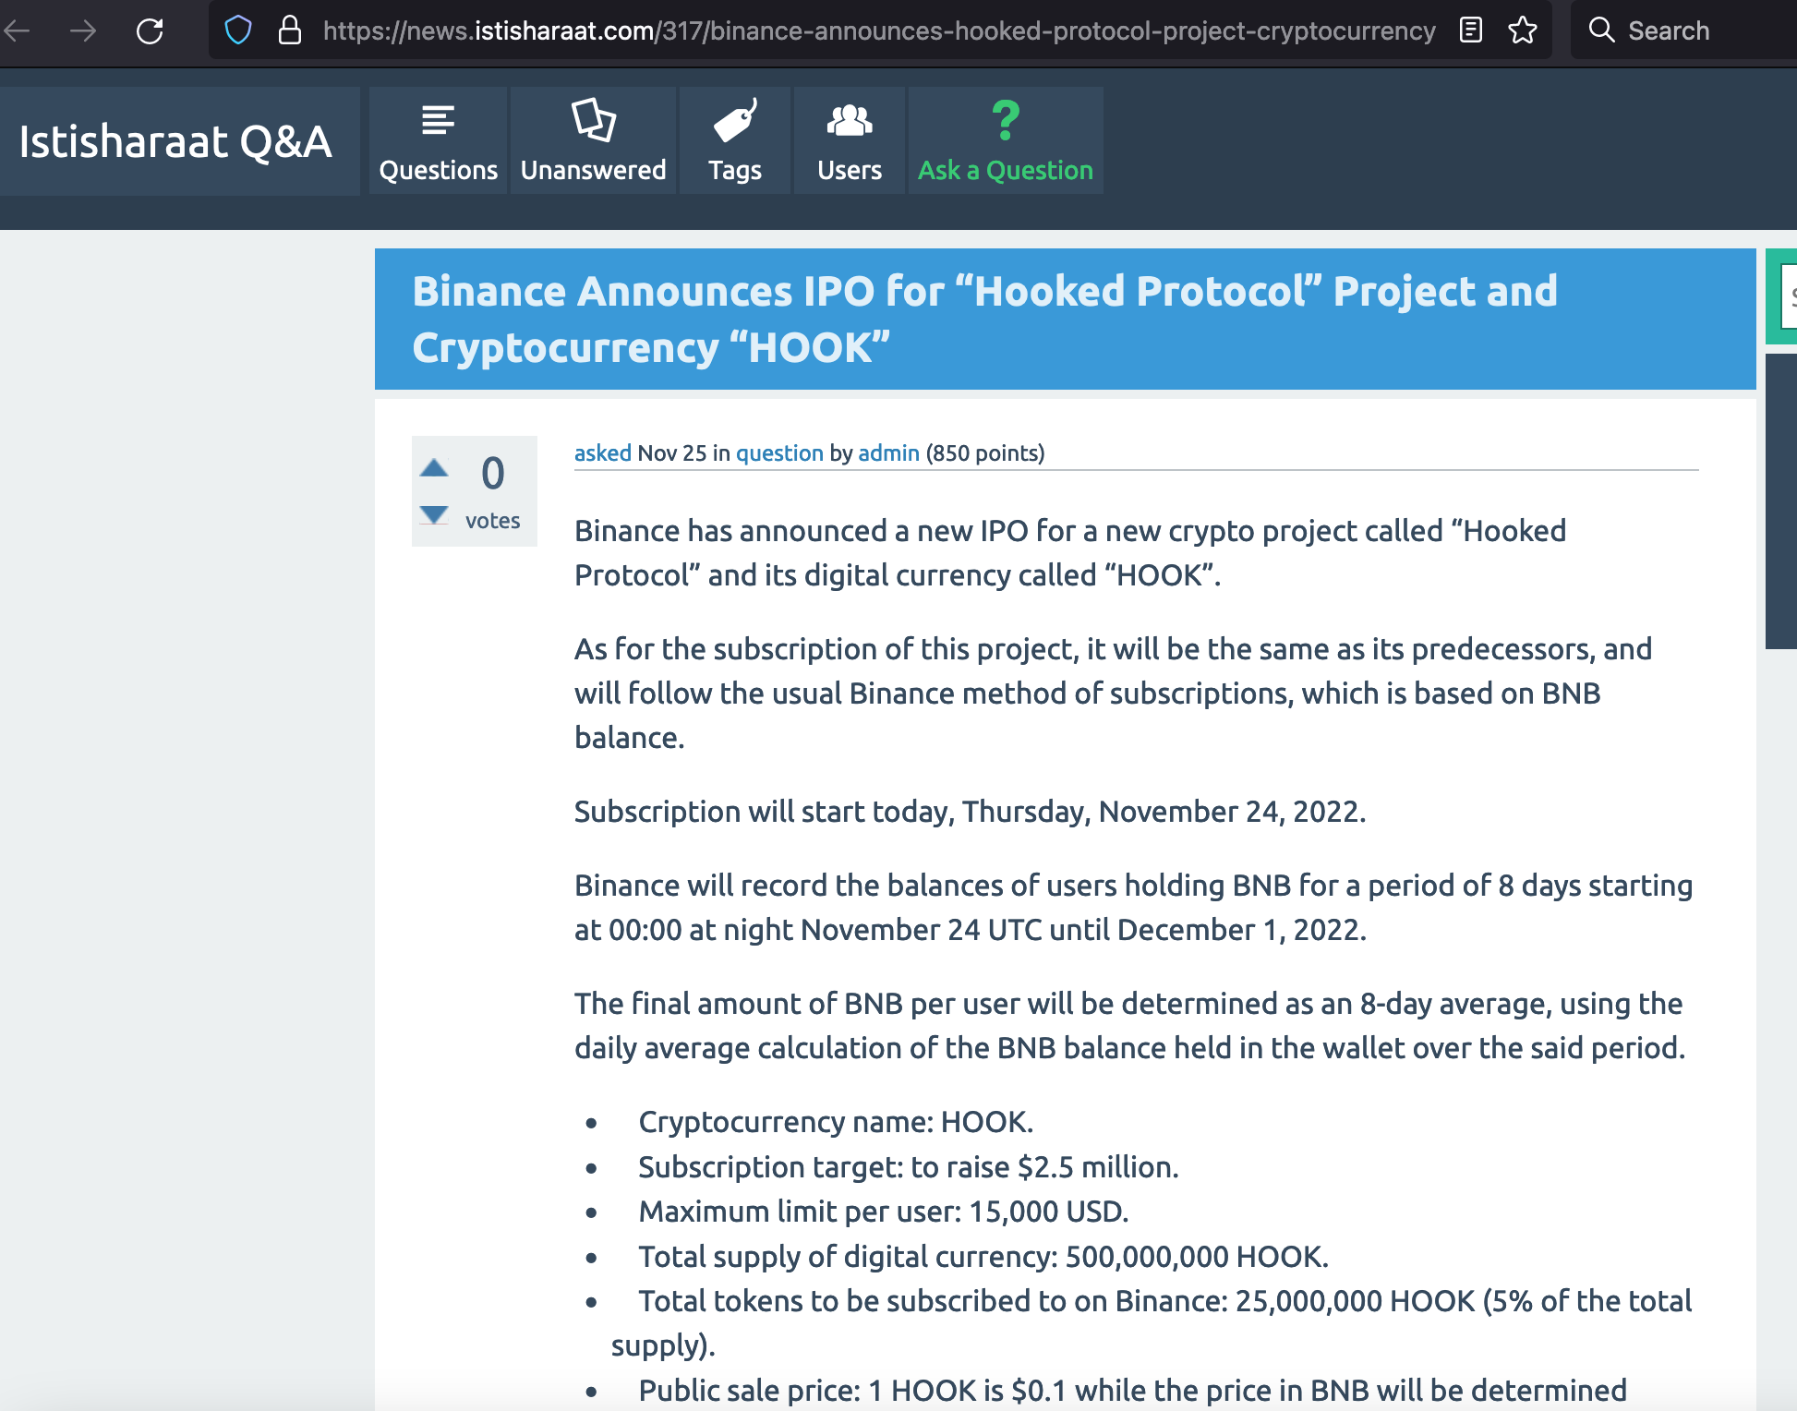Open the Questions menu item
The image size is (1797, 1411).
pos(438,140)
